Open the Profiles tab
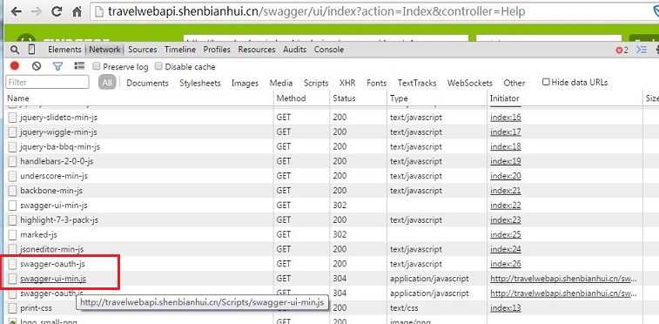The width and height of the screenshot is (659, 324). [x=217, y=50]
